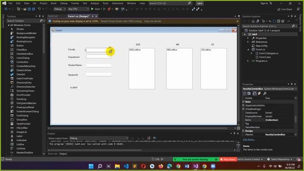Collapse Form1.cs node in Solution Explorer
Image resolution: width=304 pixels, height=171 pixels.
(x=248, y=49)
